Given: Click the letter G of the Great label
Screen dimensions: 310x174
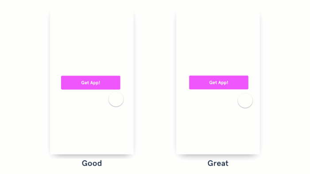Looking at the screenshot, I should pos(210,163).
